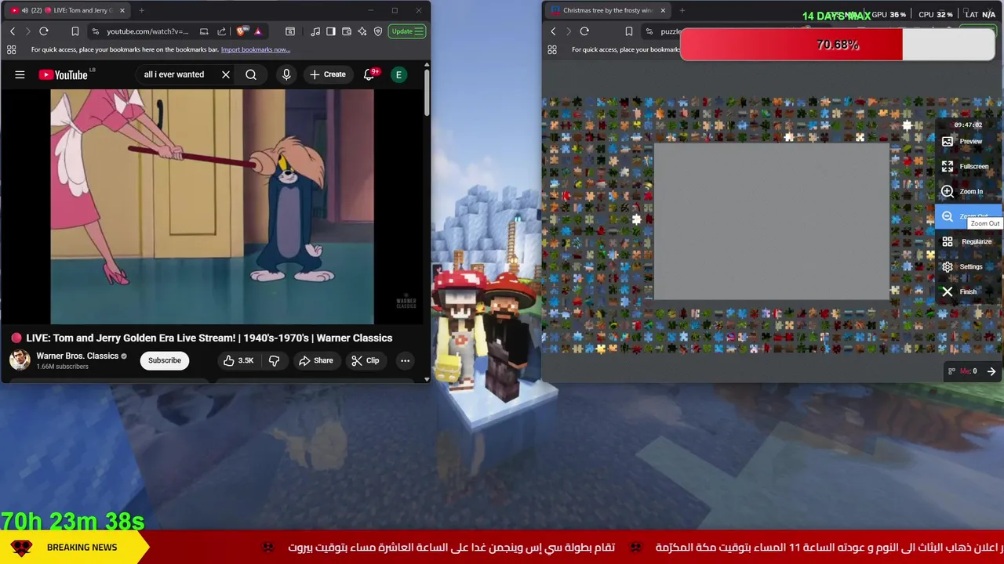Screen dimensions: 1004x564
Task: Open a new tab in YouTube window
Action: coord(141,10)
